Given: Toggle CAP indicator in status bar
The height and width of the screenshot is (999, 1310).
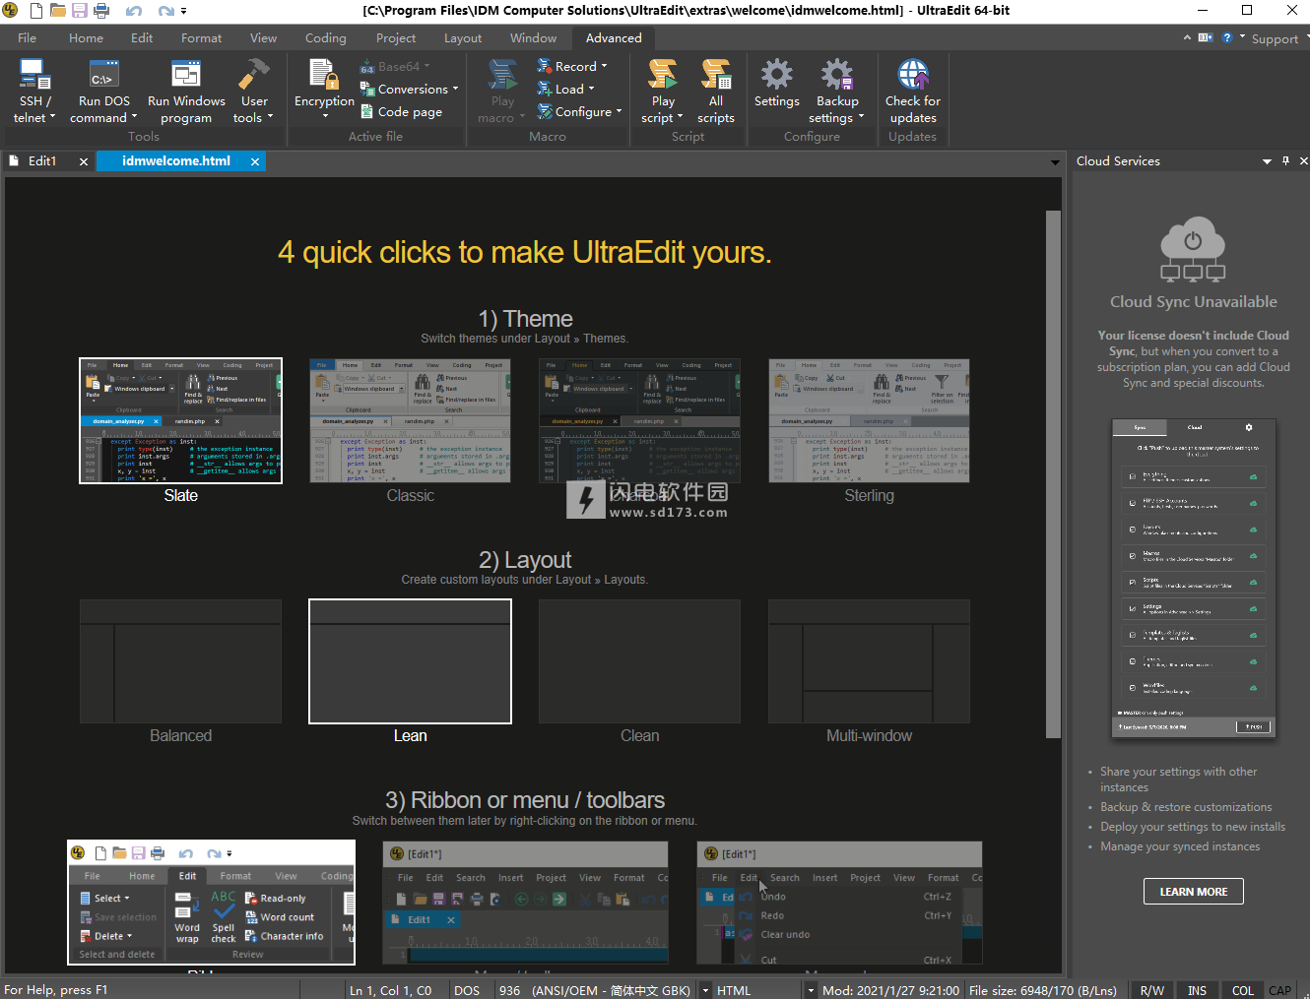Looking at the screenshot, I should [1280, 990].
